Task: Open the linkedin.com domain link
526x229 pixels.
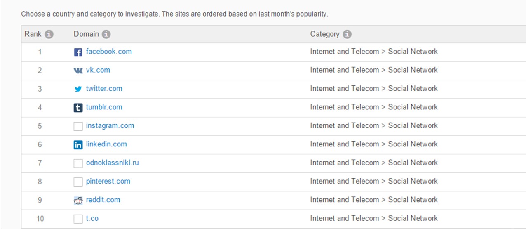Action: click(x=106, y=144)
